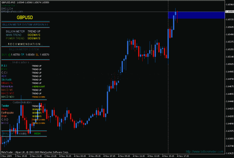Screen dimensions: 234x158
Task: Click the 4 Nov 01:15 time label
Action: 65,156
